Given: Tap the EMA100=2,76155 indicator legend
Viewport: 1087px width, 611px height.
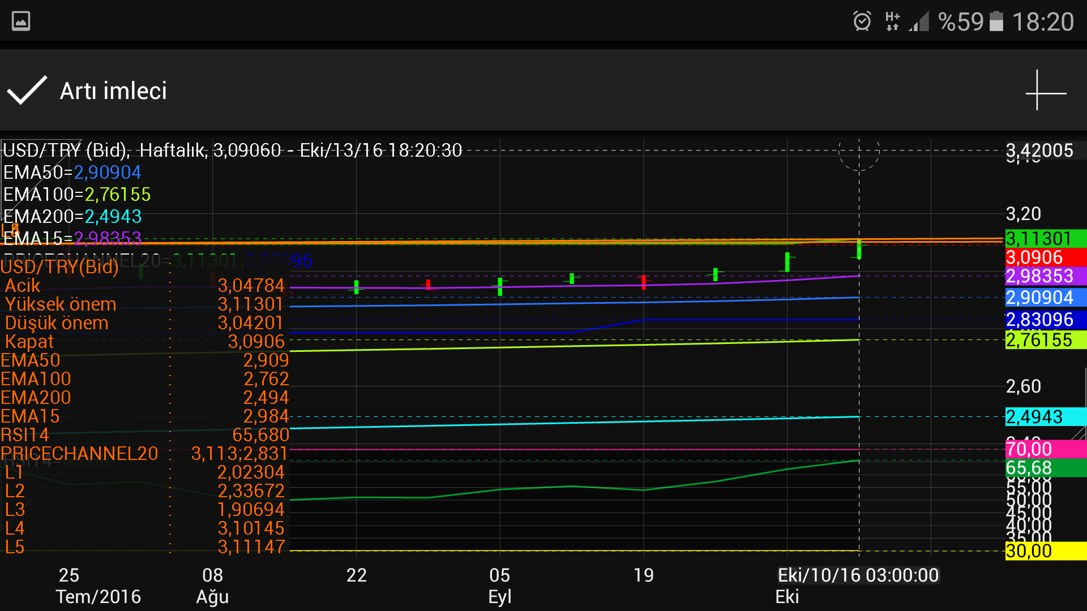Looking at the screenshot, I should pyautogui.click(x=77, y=195).
